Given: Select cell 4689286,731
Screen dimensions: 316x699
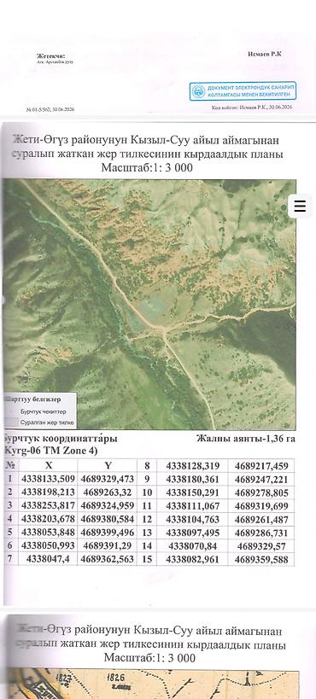Looking at the screenshot, I should (261, 533).
